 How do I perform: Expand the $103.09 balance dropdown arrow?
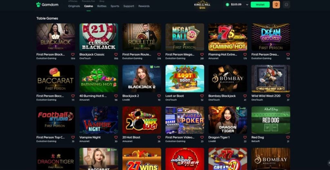coord(247,4)
